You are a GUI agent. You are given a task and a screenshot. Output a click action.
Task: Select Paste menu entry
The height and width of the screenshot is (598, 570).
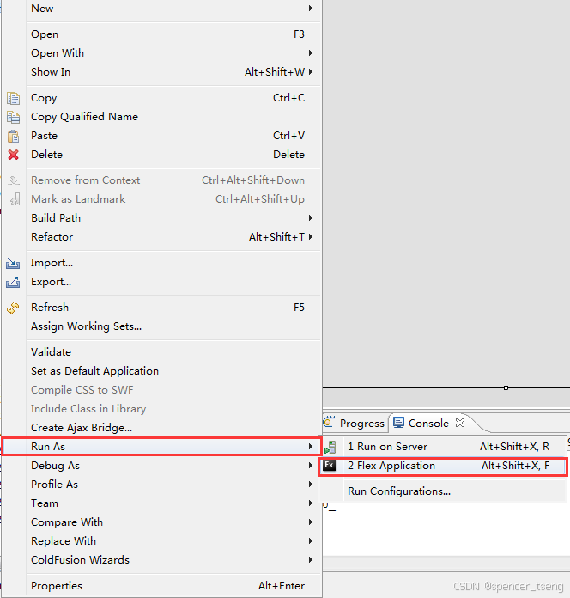point(161,136)
